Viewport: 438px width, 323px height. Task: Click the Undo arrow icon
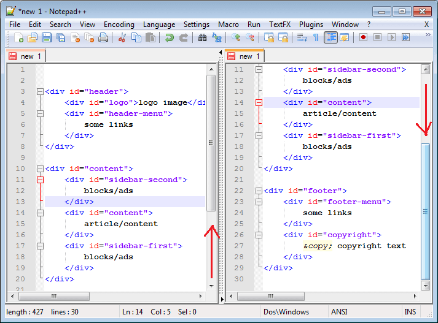point(169,37)
